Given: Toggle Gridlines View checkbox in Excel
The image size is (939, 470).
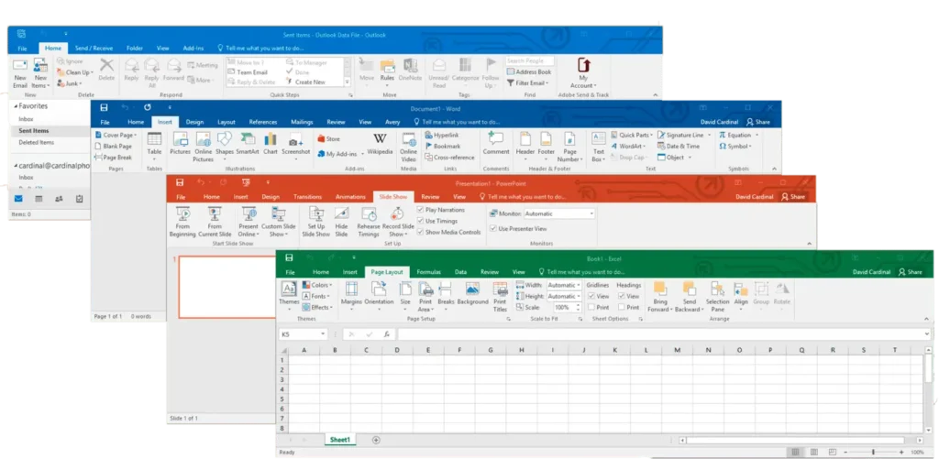Looking at the screenshot, I should pyautogui.click(x=591, y=296).
